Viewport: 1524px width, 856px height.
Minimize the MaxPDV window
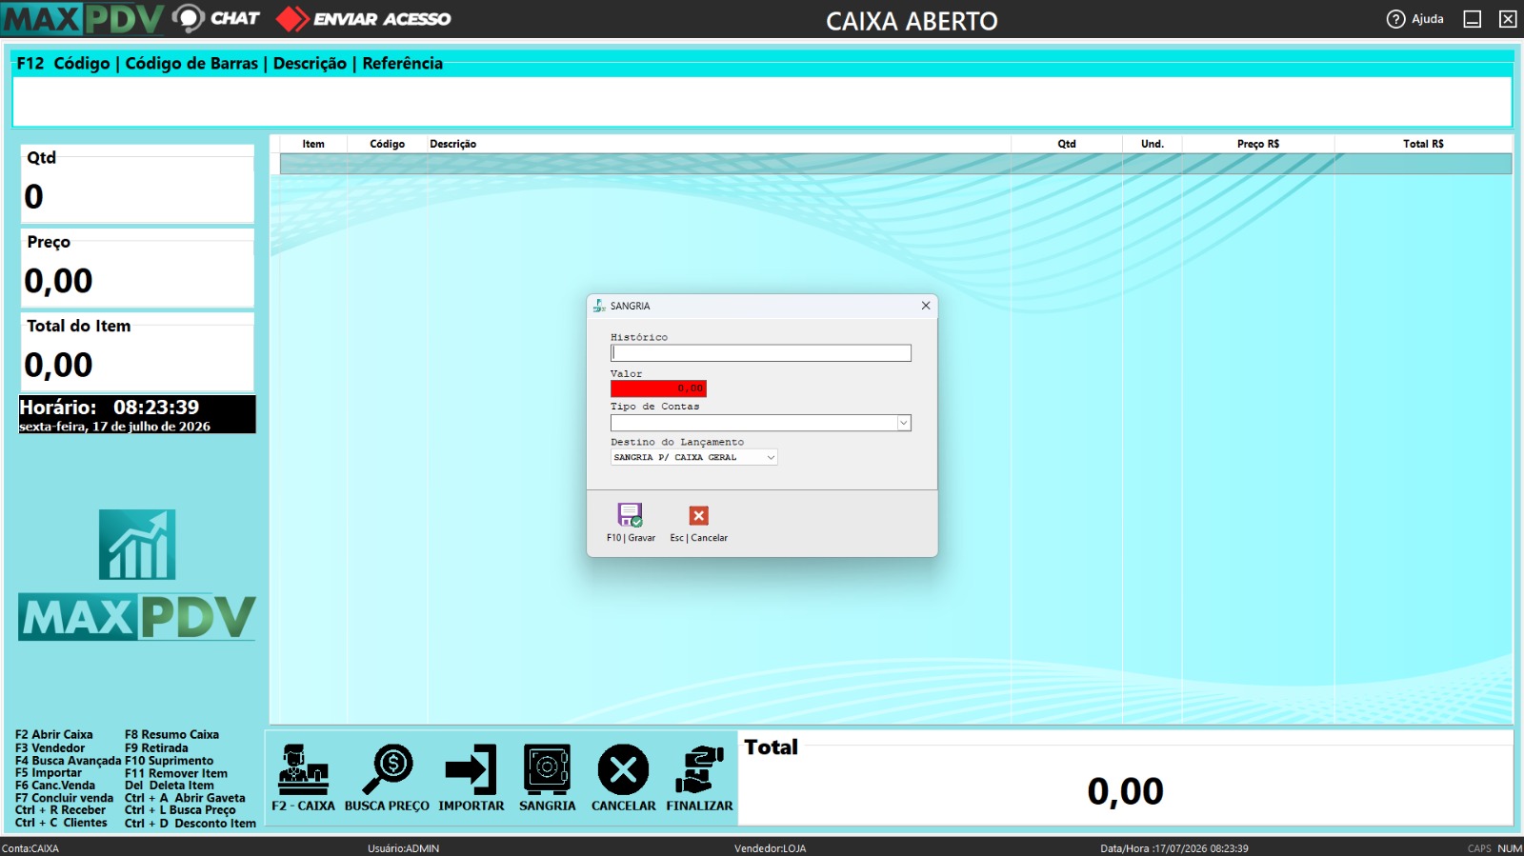coord(1472,19)
